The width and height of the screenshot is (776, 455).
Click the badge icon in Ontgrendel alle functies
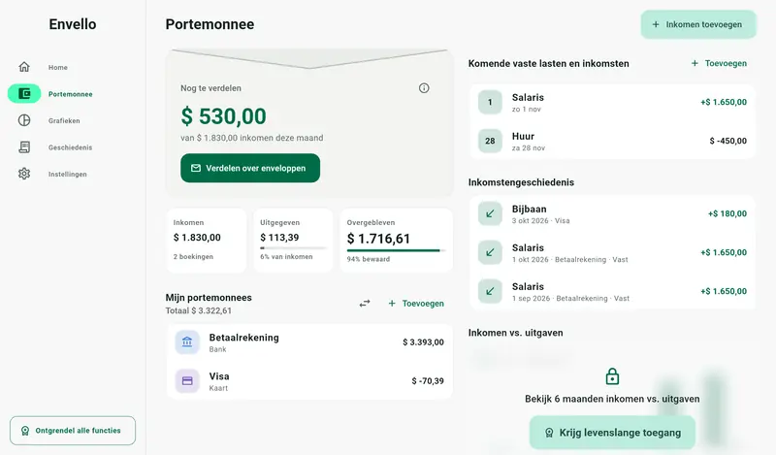click(25, 431)
